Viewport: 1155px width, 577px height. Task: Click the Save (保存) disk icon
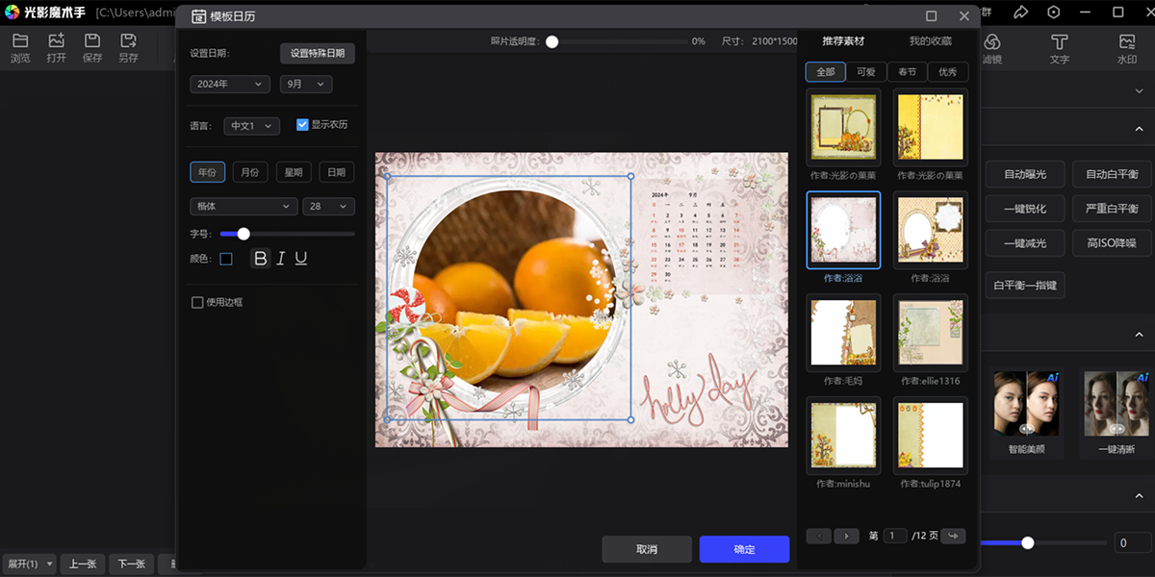pos(92,41)
